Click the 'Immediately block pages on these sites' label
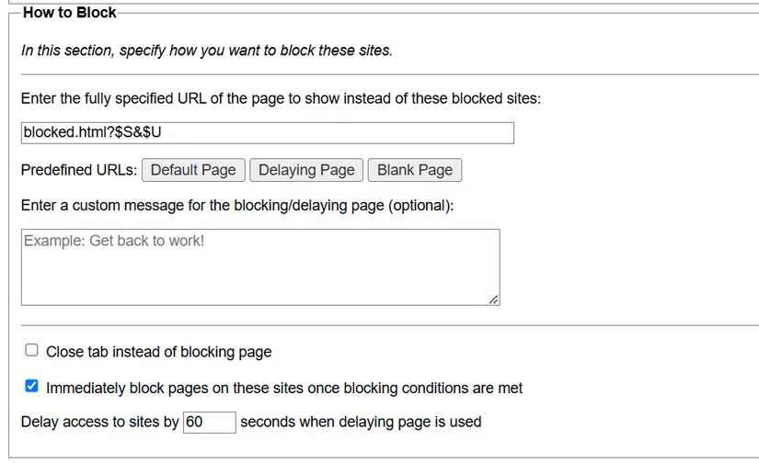Viewport: 759px width, 463px height. pyautogui.click(x=284, y=388)
